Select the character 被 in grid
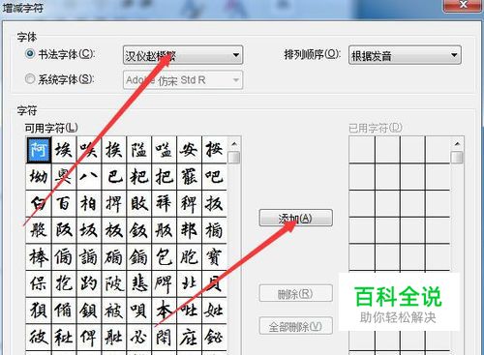 pos(114,311)
